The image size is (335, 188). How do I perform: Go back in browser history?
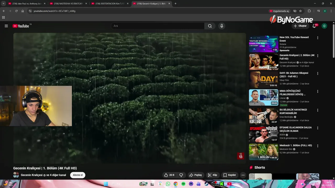click(4, 11)
